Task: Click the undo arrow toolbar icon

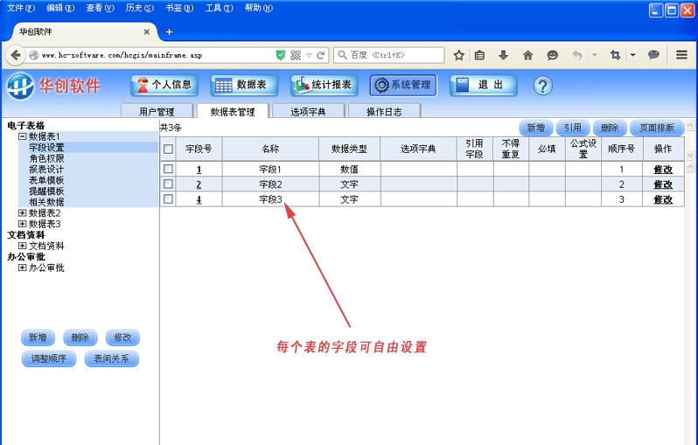Action: point(577,55)
